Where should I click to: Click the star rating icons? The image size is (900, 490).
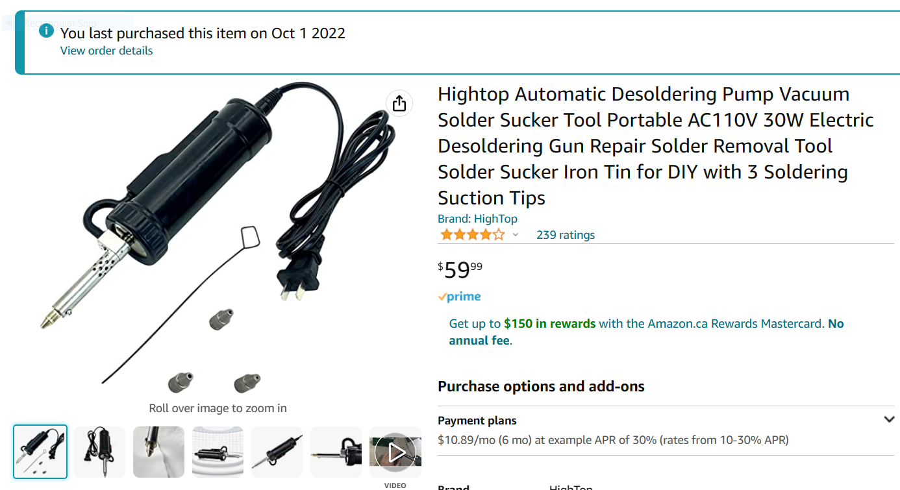pos(472,235)
